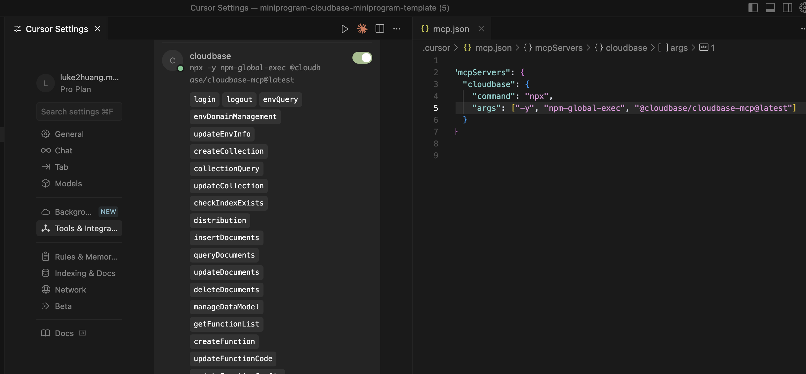Image resolution: width=806 pixels, height=374 pixels.
Task: Click the updateFunctionCode tool chip
Action: coord(233,358)
